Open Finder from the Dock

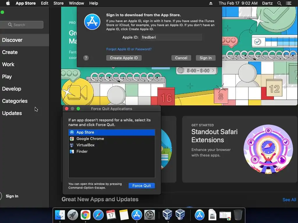pos(60,215)
